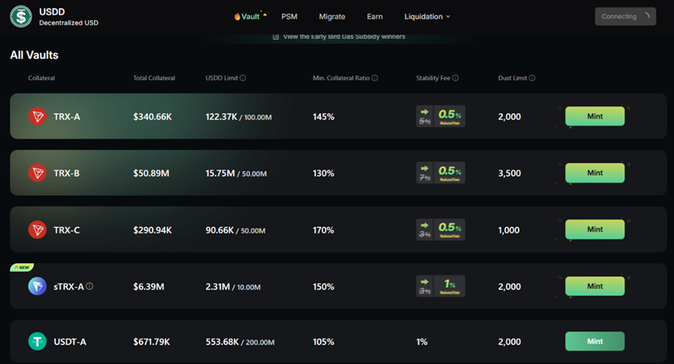Click the USDT-A Tether token icon
The height and width of the screenshot is (364, 674).
coord(37,342)
